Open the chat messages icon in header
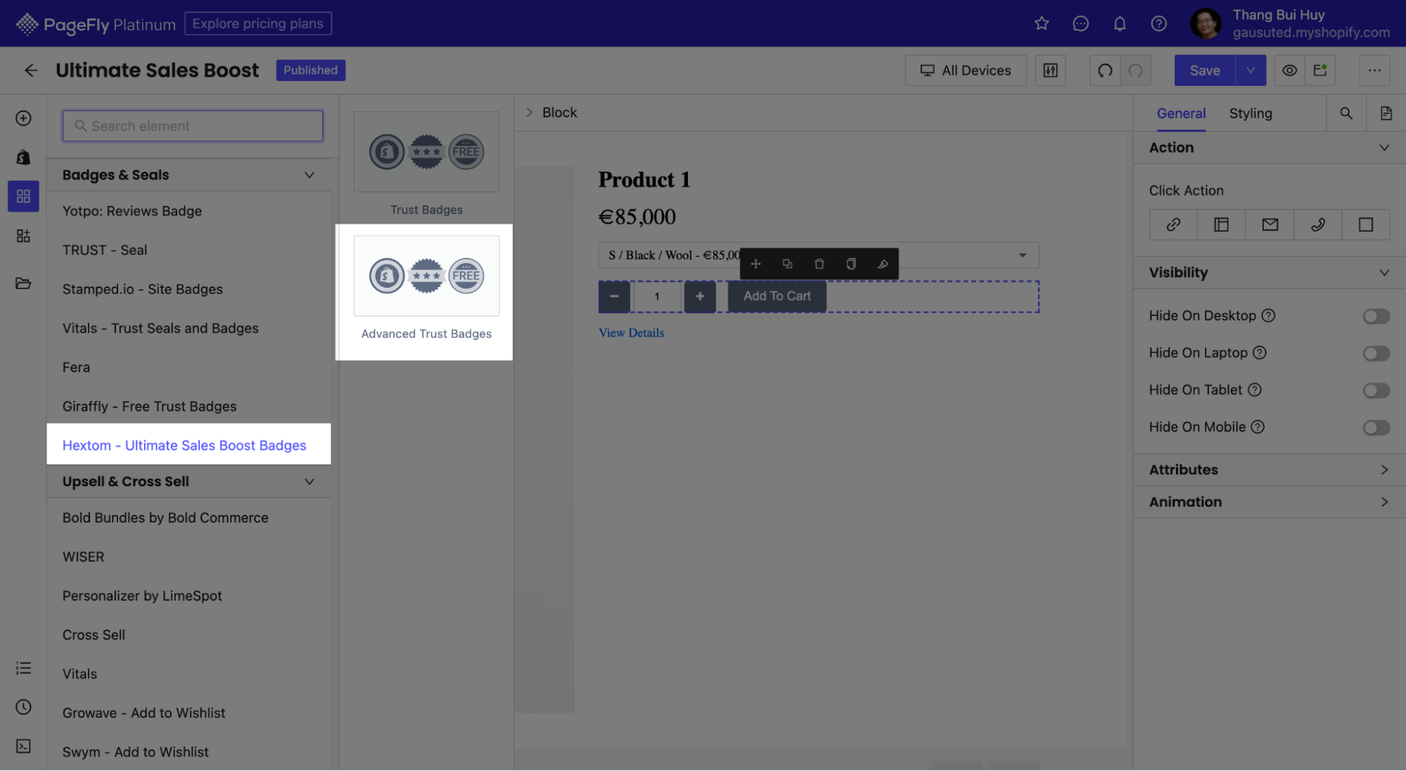The width and height of the screenshot is (1406, 771). click(1080, 23)
